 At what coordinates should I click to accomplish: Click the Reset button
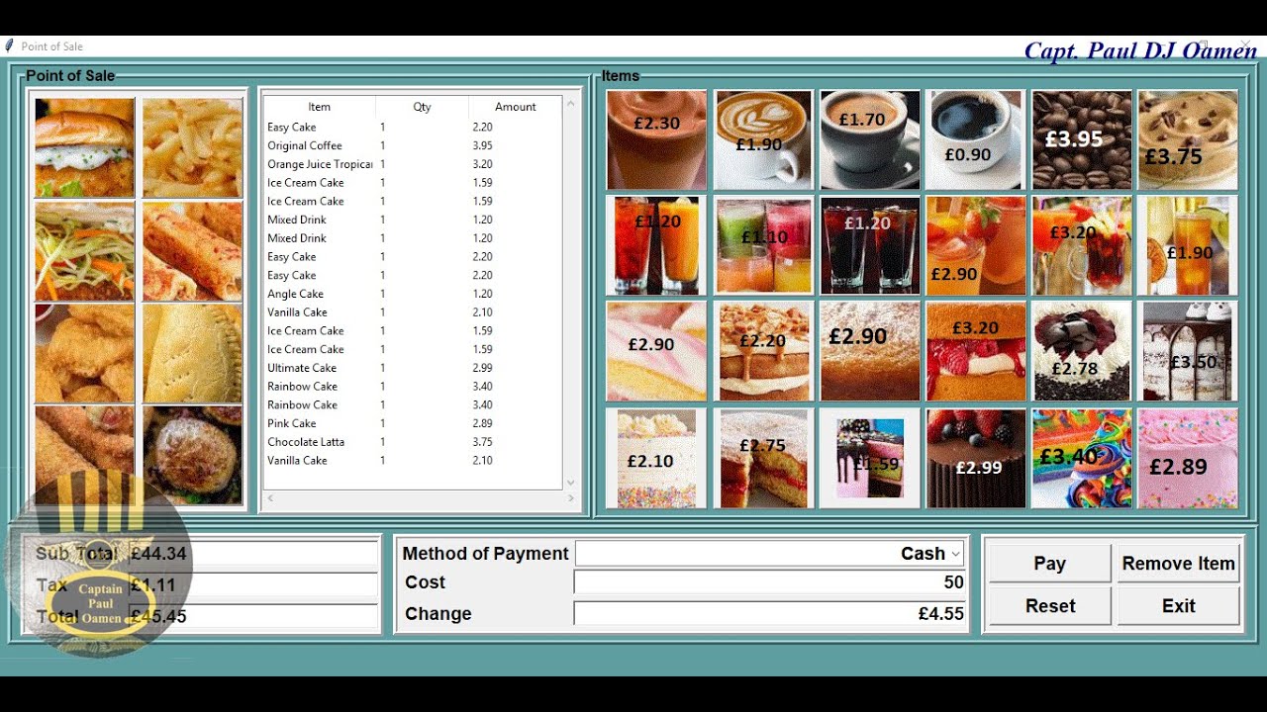1049,605
